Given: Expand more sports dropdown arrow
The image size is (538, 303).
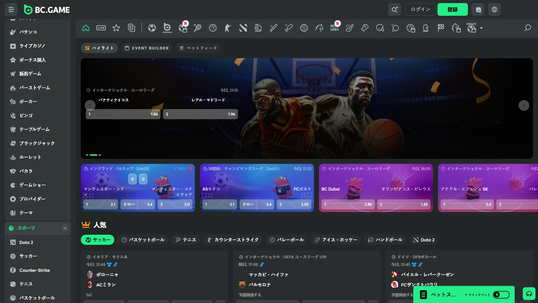Looking at the screenshot, I should 481,28.
